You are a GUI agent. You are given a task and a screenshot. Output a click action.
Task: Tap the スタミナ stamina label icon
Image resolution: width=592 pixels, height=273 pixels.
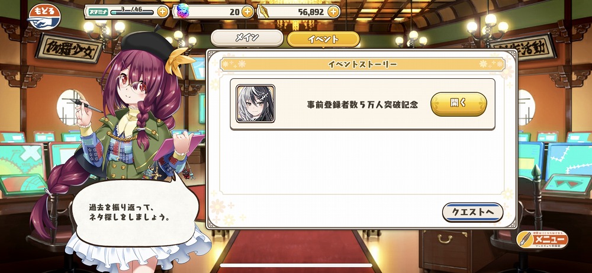98,12
